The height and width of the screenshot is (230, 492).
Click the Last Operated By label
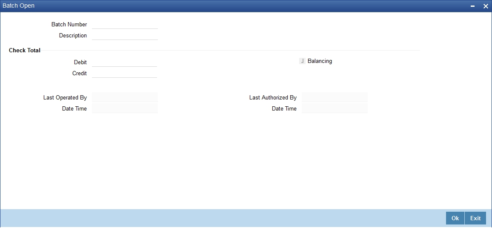click(65, 97)
